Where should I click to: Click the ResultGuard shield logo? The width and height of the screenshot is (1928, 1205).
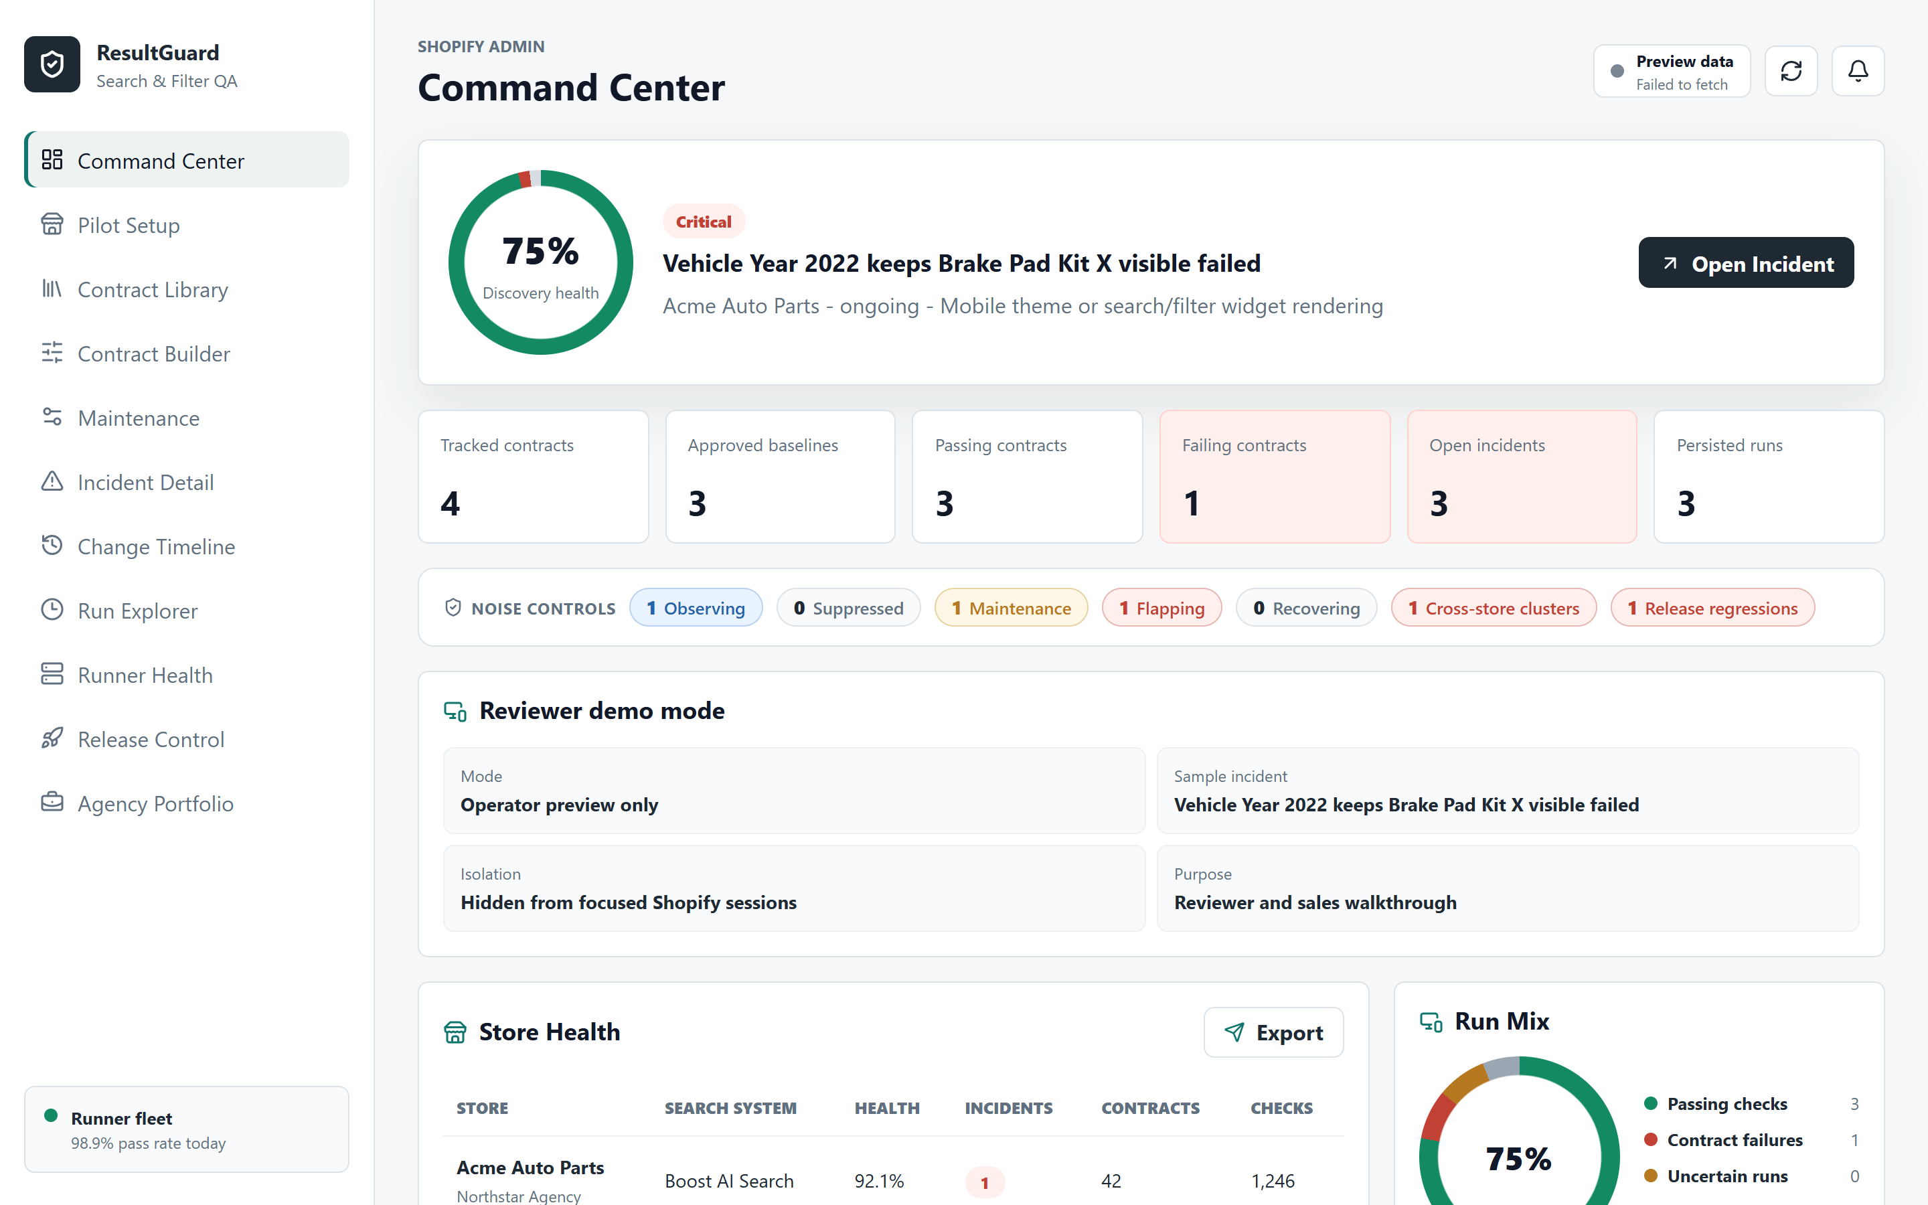[52, 64]
